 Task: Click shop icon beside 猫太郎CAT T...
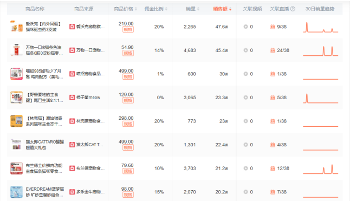point(72,145)
